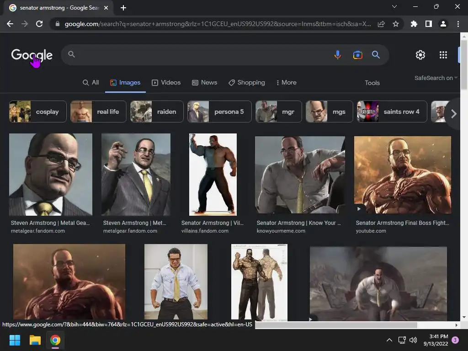Open the Chrome three-dot menu

[x=458, y=24]
